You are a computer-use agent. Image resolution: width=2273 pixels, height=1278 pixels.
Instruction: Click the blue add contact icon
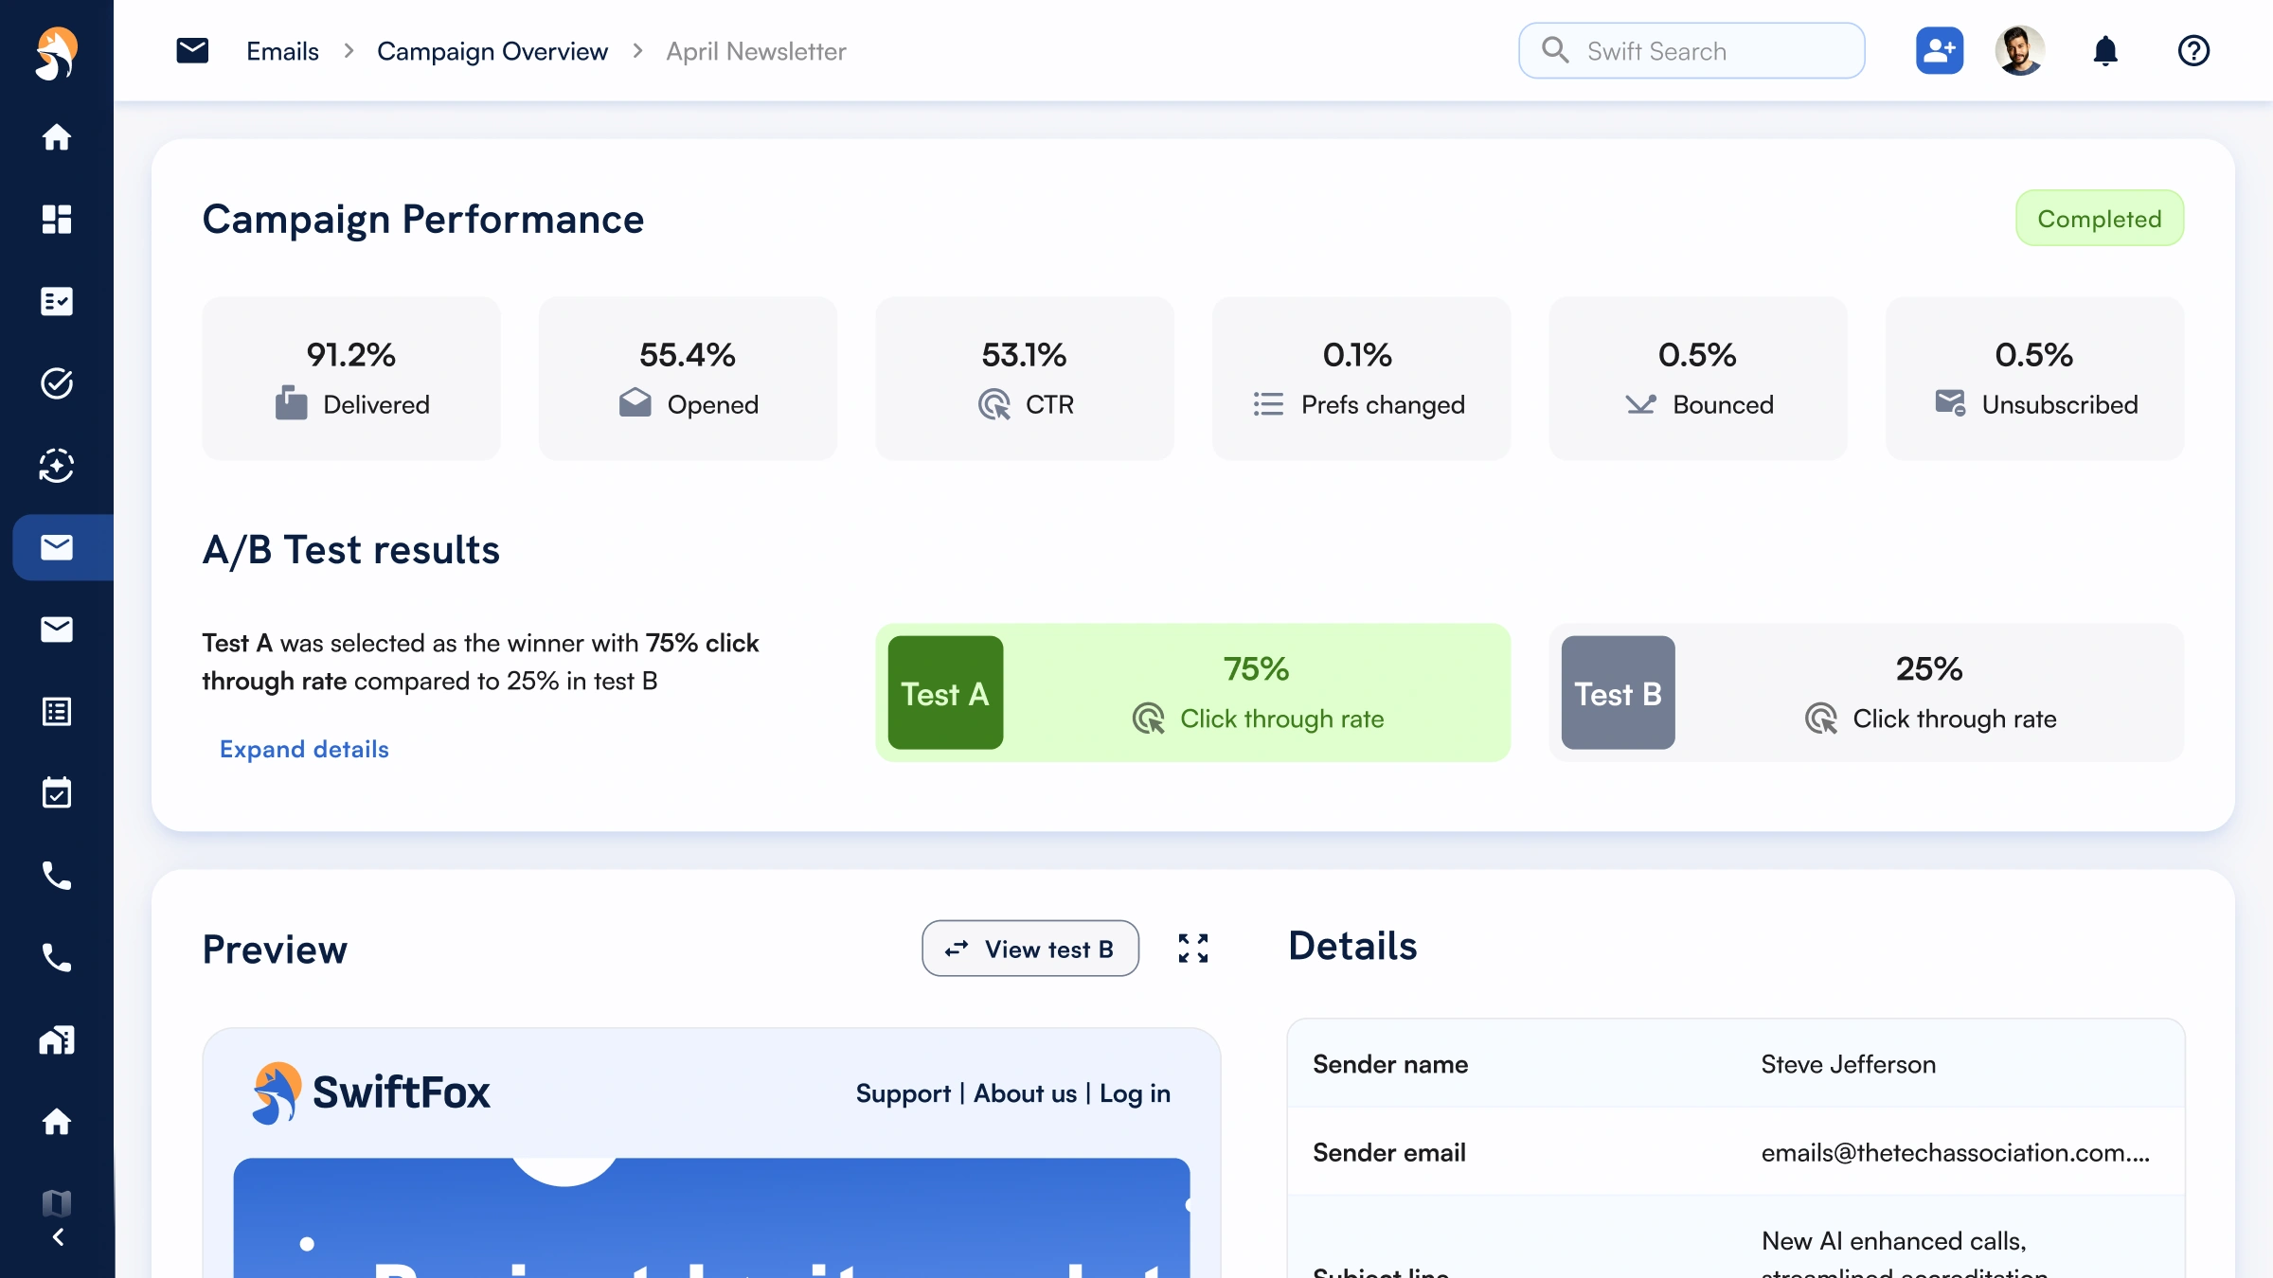(x=1940, y=50)
